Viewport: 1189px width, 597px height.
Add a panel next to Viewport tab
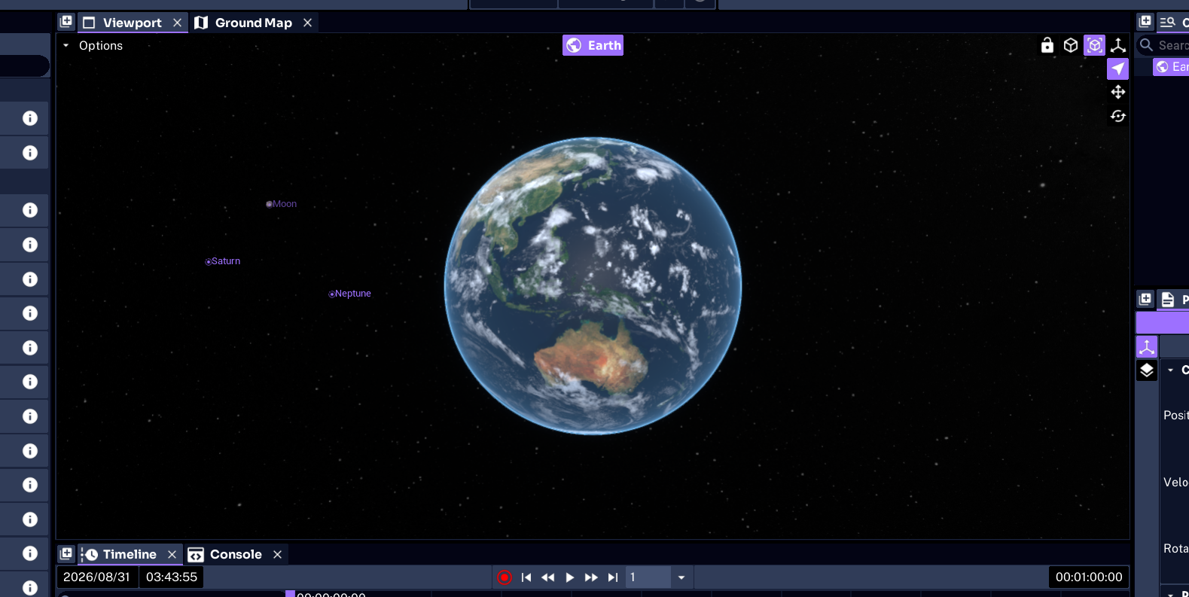(66, 22)
